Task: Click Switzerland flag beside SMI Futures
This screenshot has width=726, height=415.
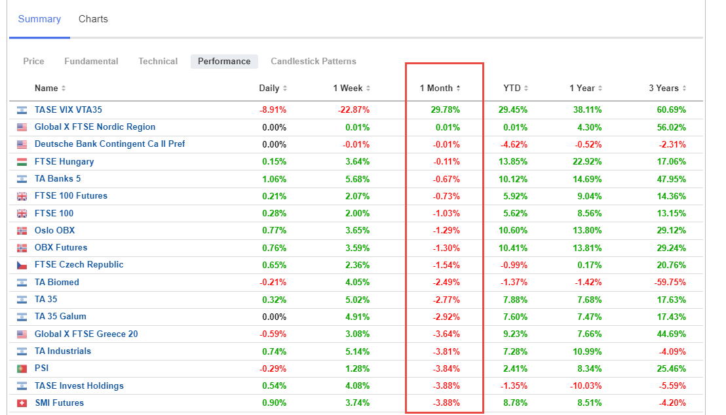Action: [22, 403]
